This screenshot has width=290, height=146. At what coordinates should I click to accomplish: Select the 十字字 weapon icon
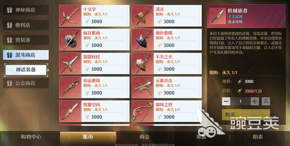click(x=70, y=15)
